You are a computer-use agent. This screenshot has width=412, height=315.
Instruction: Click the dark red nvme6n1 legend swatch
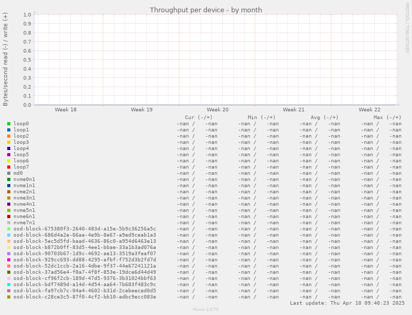coord(9,217)
